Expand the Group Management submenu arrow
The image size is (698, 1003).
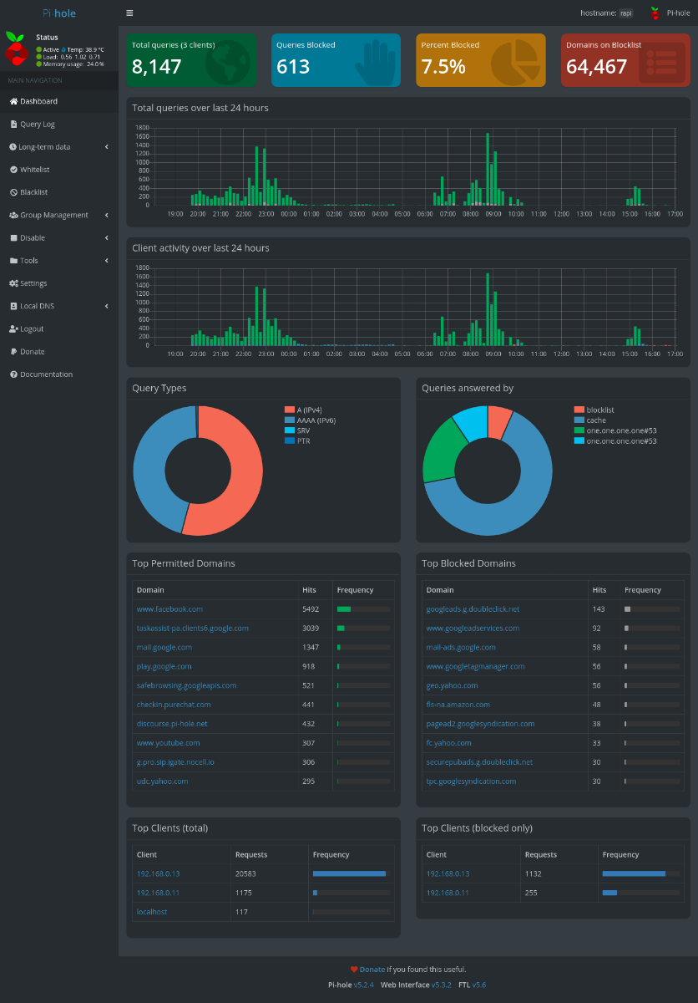pos(107,215)
